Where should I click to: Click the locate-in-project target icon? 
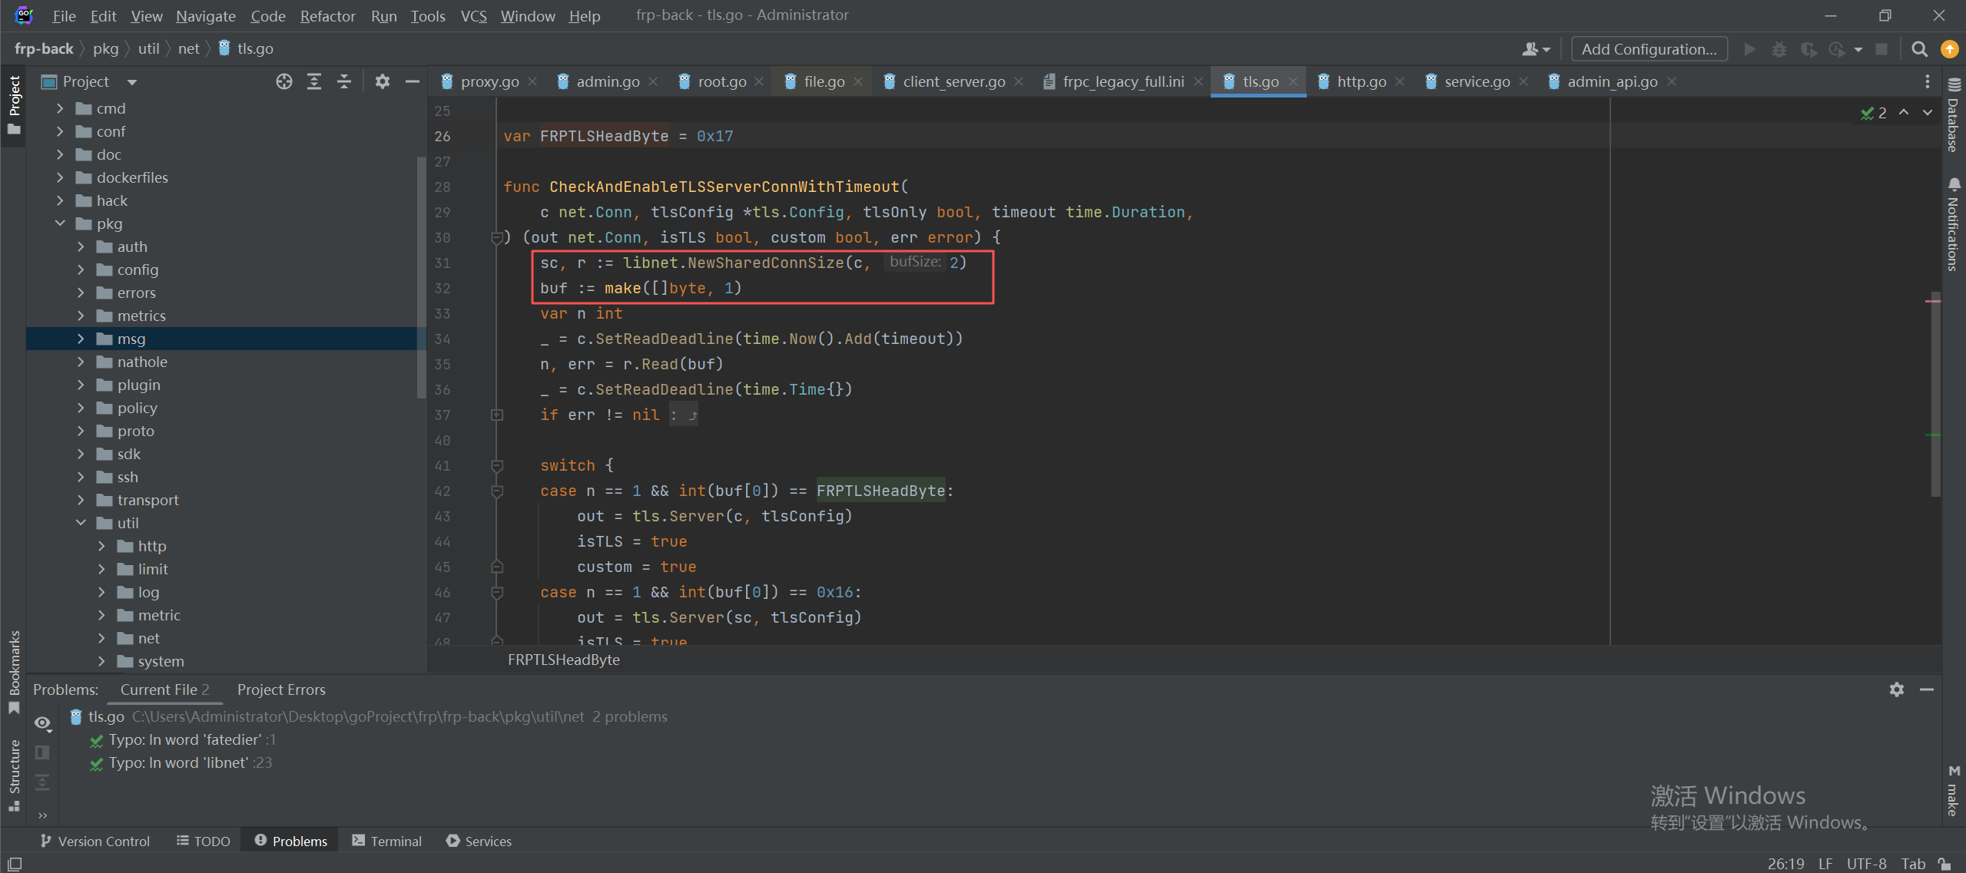284,81
